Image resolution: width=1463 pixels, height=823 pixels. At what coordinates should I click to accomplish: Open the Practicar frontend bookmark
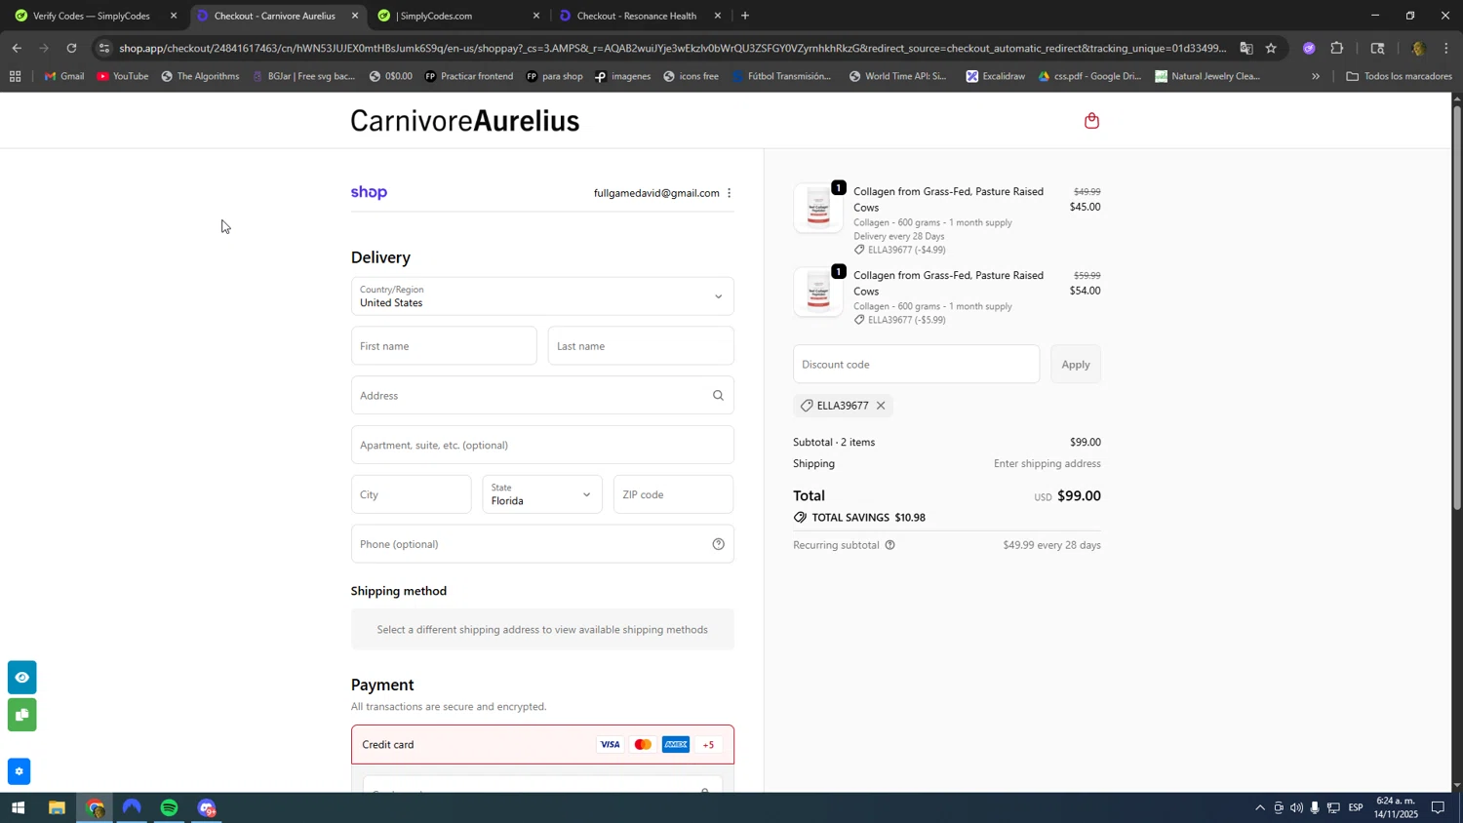(x=468, y=76)
